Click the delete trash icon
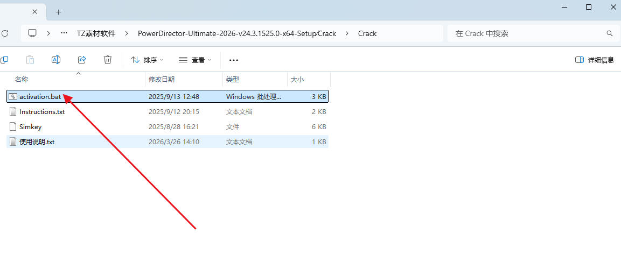 [x=107, y=60]
